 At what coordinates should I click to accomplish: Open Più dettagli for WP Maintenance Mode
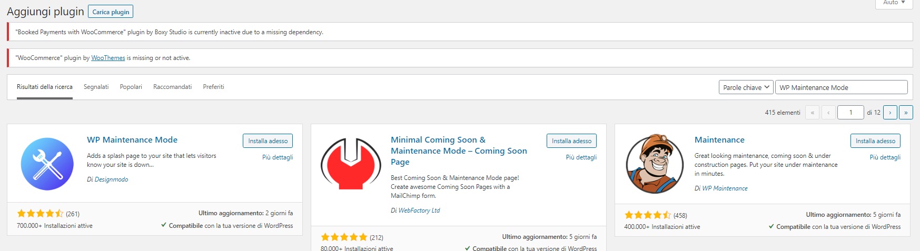coord(278,157)
